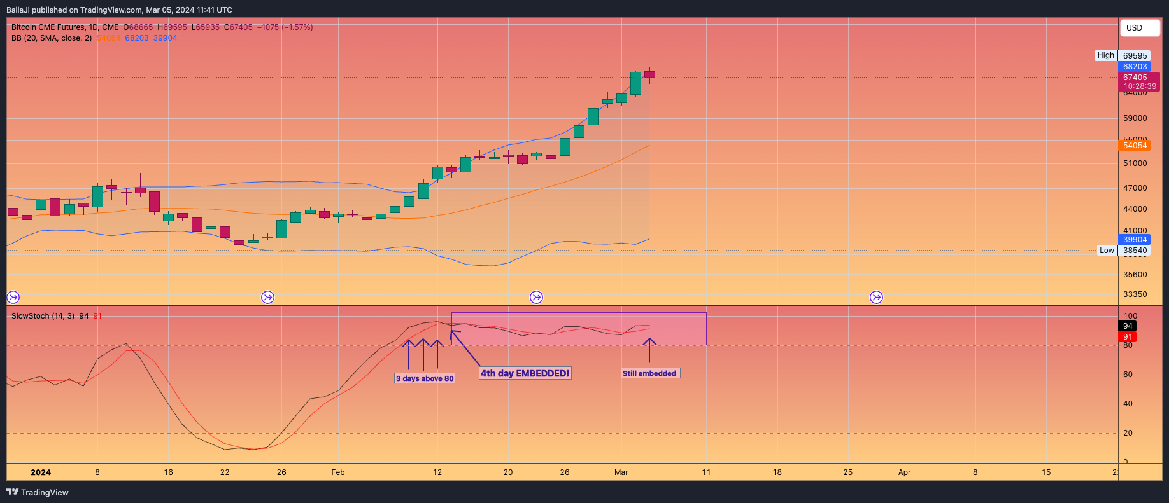Click the orange 54054 basis axis label
This screenshot has width=1169, height=503.
point(1135,145)
